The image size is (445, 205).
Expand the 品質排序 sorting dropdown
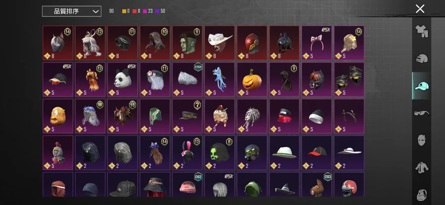click(72, 11)
